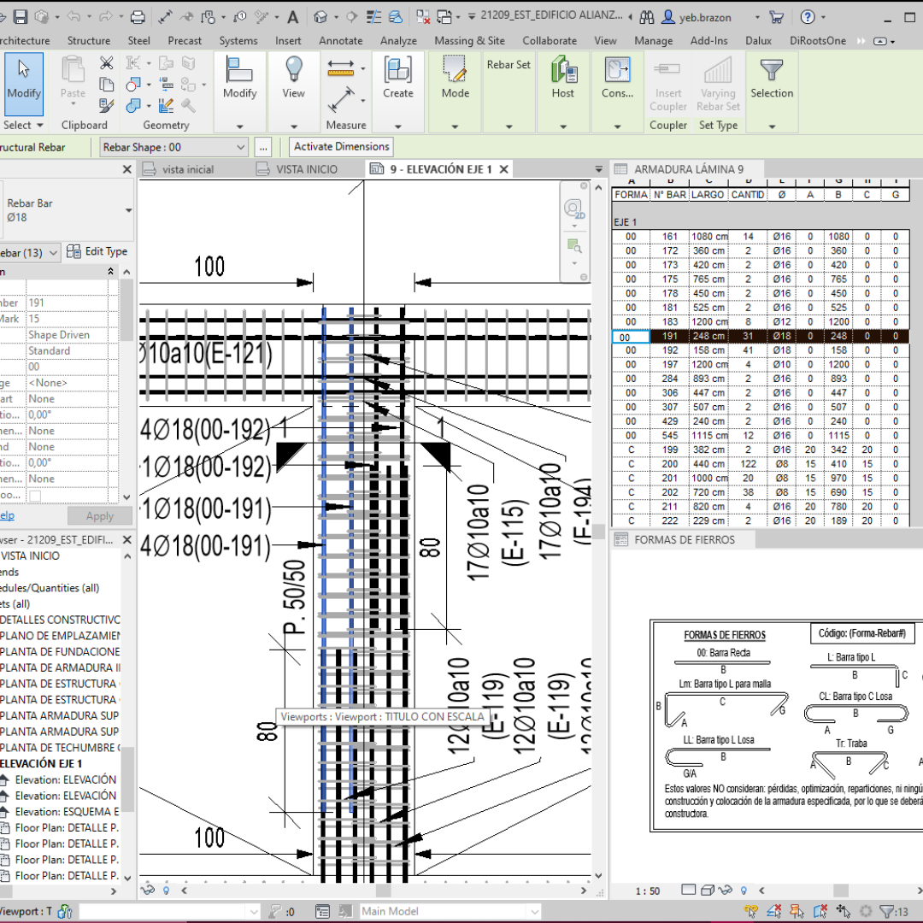The width and height of the screenshot is (923, 923).
Task: Open the Annotate ribbon tab
Action: click(x=340, y=40)
